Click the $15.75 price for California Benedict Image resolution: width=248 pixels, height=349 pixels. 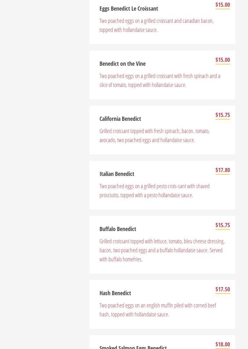tap(223, 115)
